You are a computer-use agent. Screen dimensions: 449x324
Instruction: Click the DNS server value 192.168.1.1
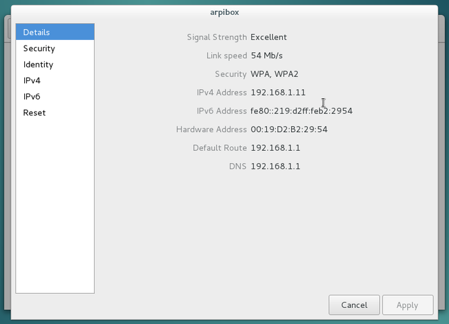(275, 166)
